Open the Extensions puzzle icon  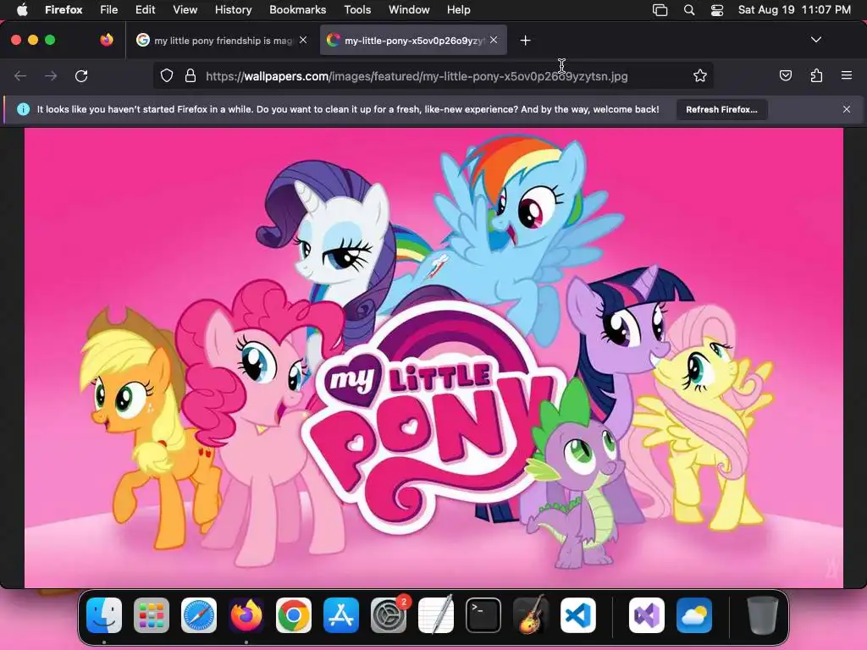(816, 75)
